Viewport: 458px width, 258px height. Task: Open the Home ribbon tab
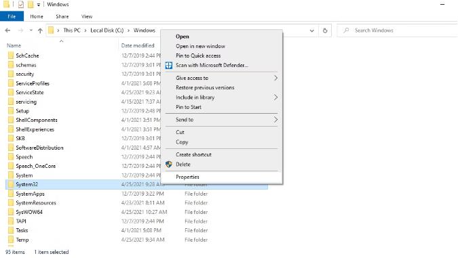pos(37,16)
